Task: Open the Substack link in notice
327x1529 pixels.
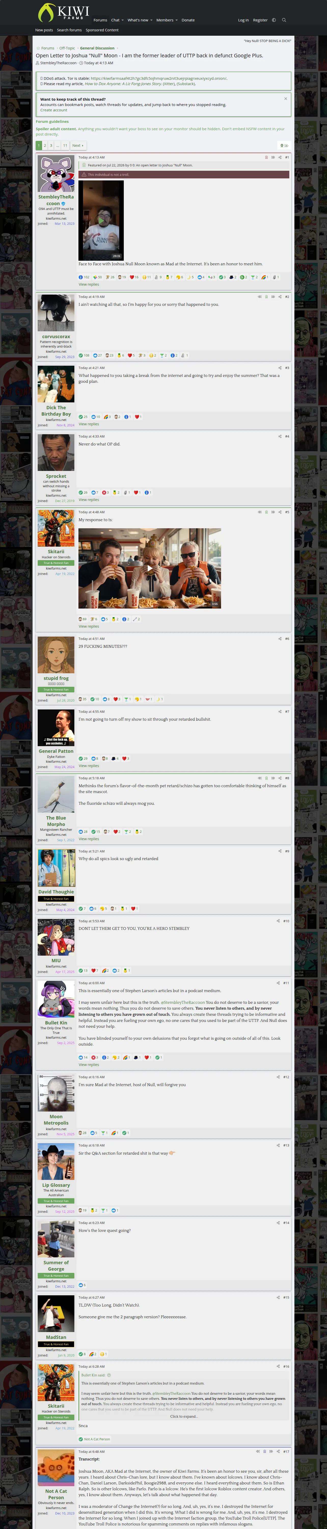Action: pyautogui.click(x=186, y=84)
